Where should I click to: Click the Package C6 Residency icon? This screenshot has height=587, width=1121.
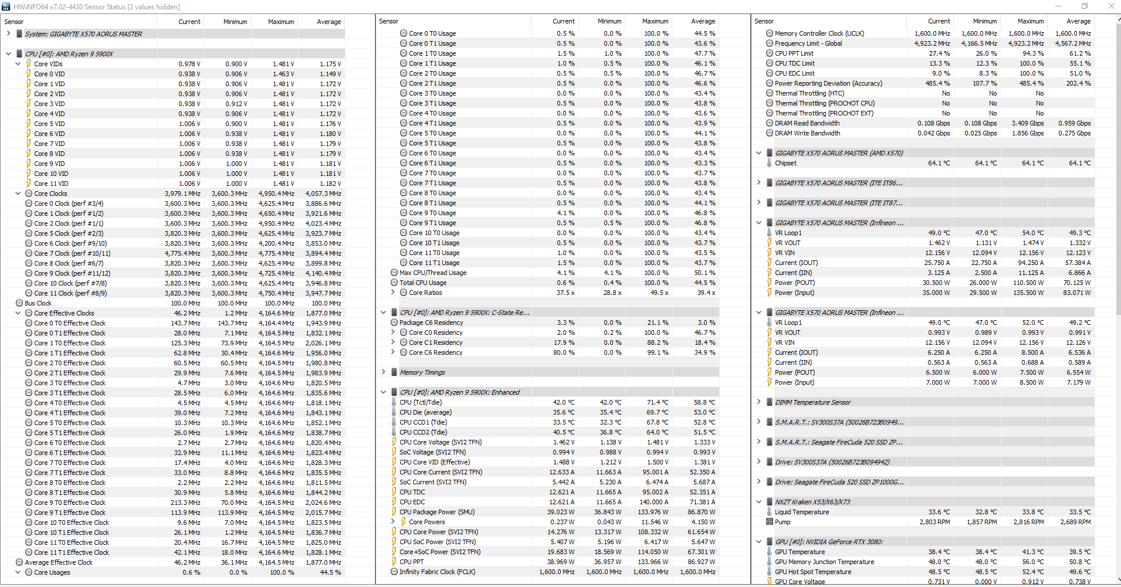point(394,323)
